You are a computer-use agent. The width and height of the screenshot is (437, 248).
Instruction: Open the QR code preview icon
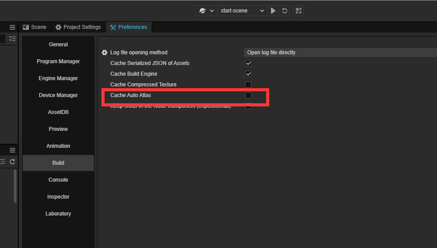pyautogui.click(x=298, y=11)
